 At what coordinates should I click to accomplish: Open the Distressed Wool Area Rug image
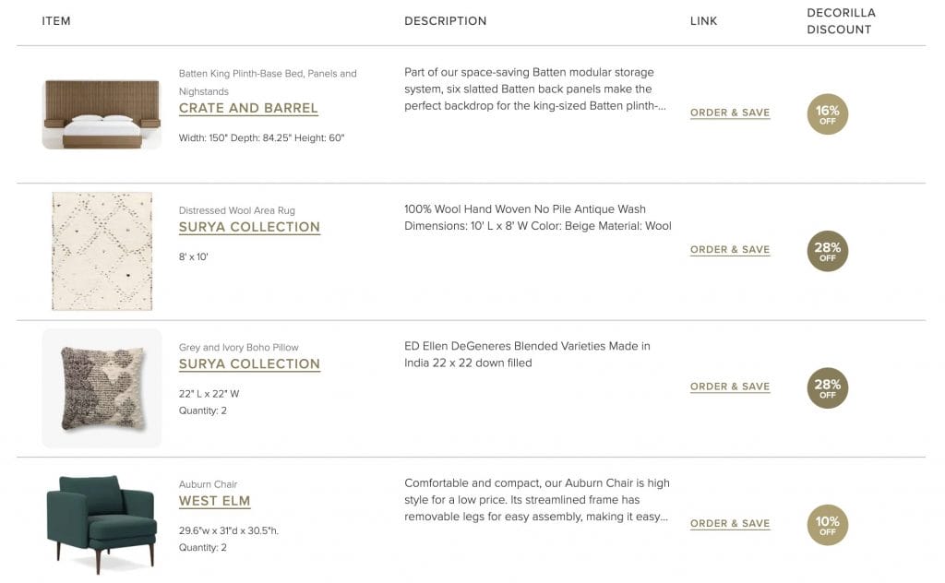(x=102, y=251)
